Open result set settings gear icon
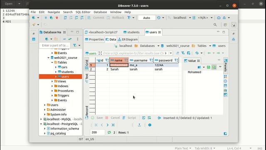 [150, 125]
